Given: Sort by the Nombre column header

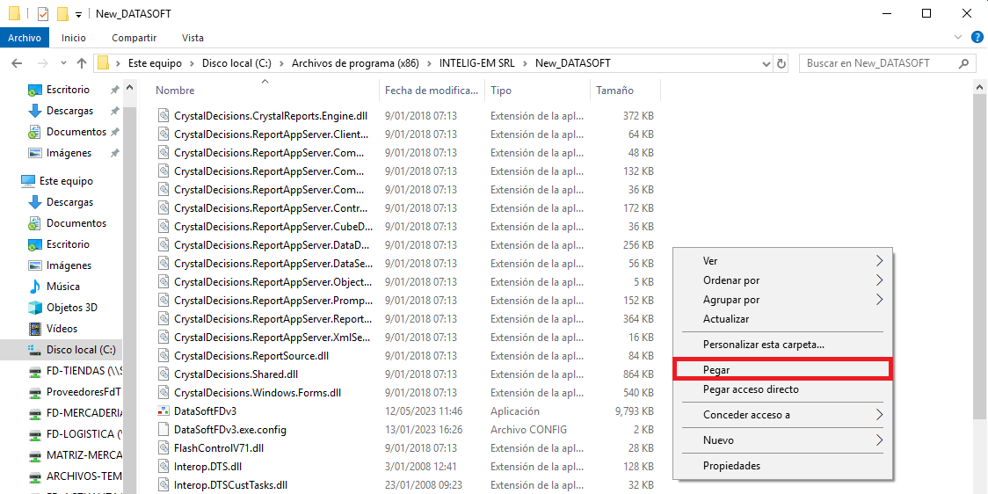Looking at the screenshot, I should point(175,91).
